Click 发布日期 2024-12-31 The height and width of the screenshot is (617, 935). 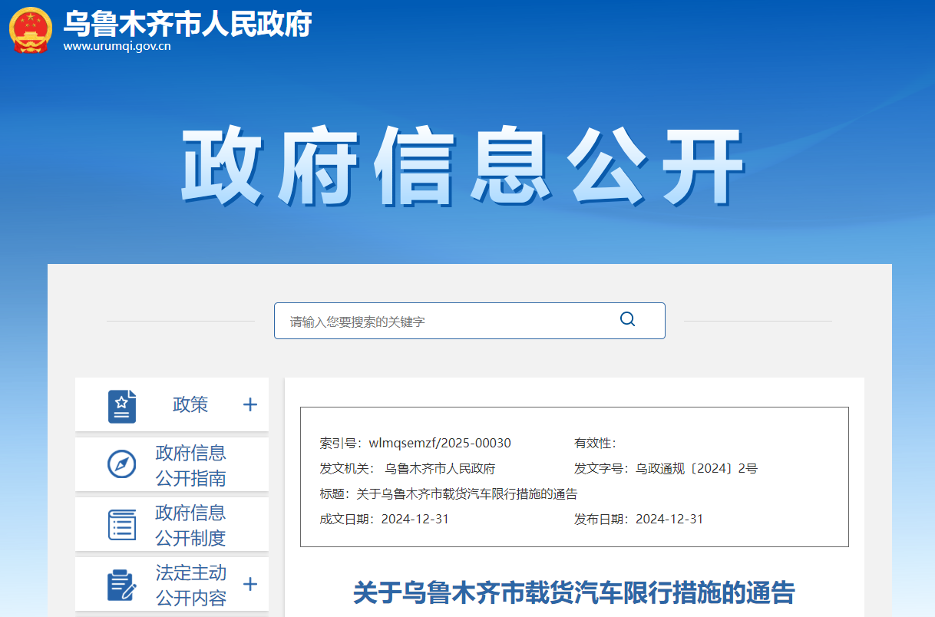[x=639, y=519]
